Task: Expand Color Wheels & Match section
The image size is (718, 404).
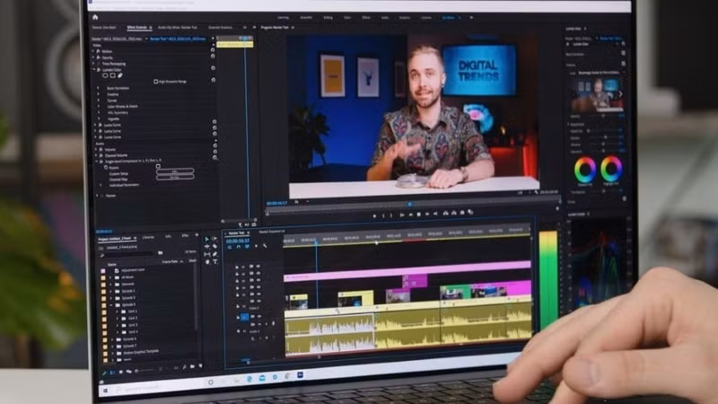Action: [99, 106]
